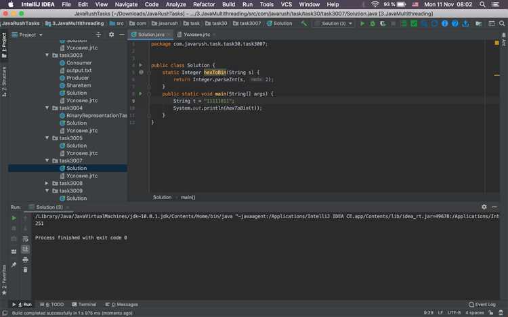Click the Build project hammer icon
This screenshot has height=317, width=508.
304,23
